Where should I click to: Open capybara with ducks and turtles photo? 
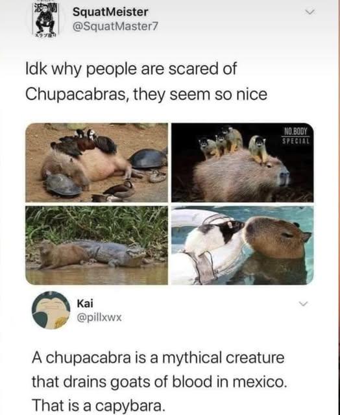tap(97, 163)
